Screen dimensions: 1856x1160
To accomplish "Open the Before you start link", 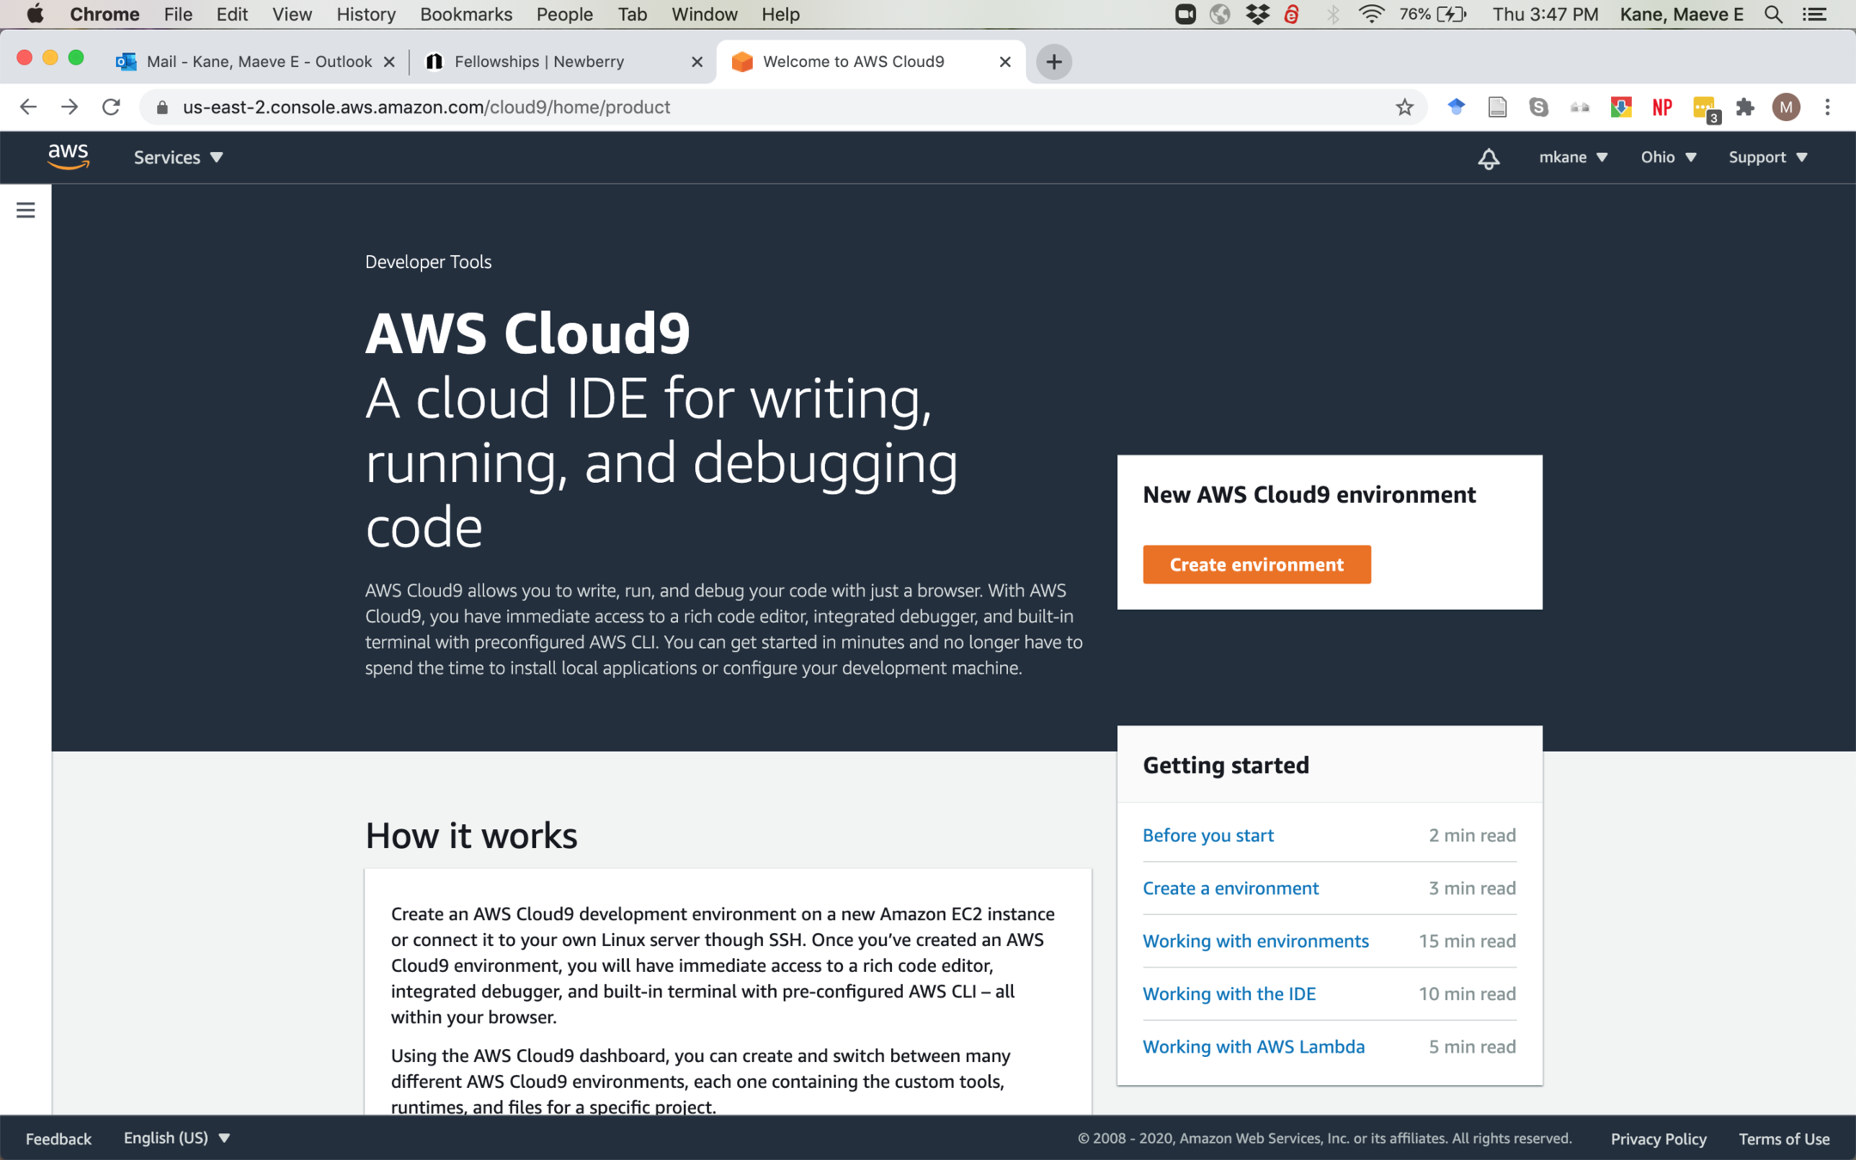I will point(1207,835).
